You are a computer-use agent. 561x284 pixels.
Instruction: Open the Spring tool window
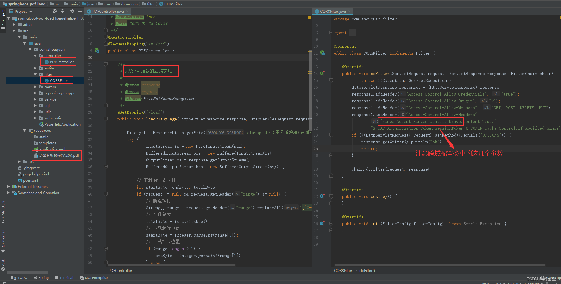pos(41,278)
